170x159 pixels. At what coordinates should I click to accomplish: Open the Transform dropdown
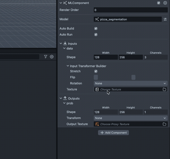131,118
